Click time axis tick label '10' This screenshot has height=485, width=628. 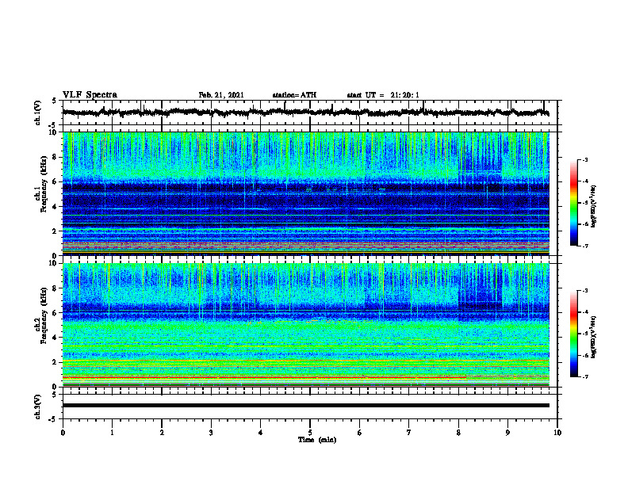557,433
